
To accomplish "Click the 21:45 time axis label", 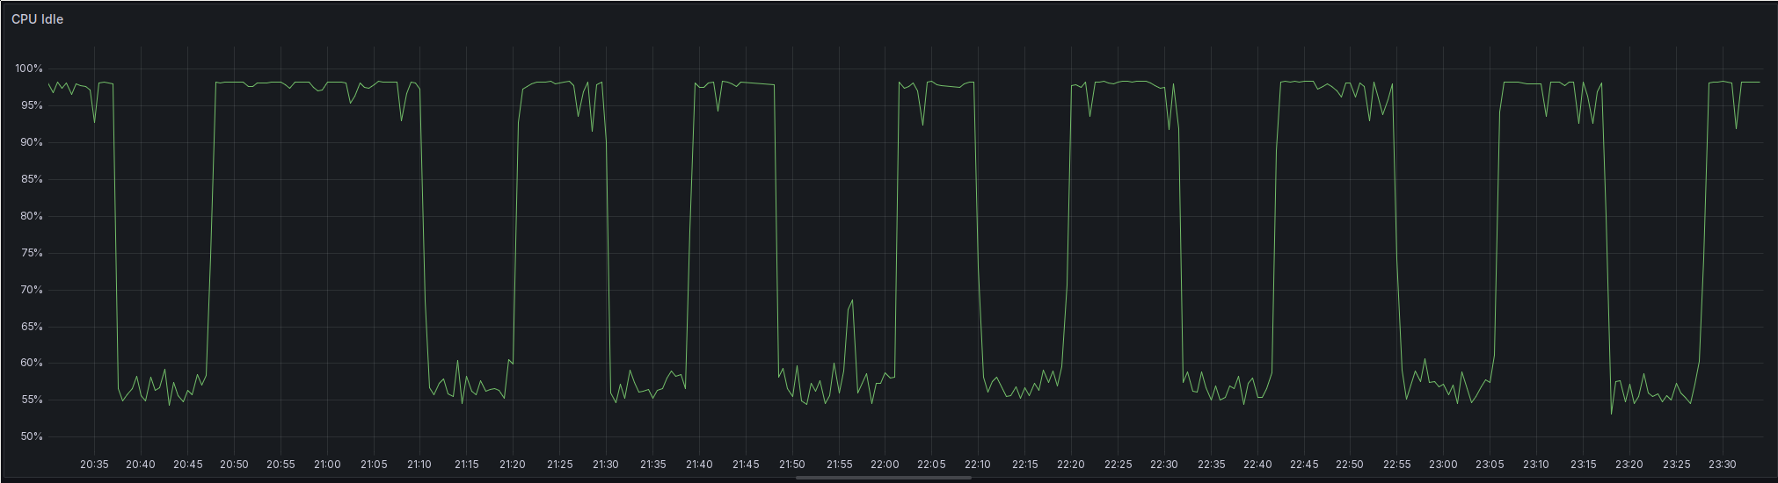I will tap(746, 465).
